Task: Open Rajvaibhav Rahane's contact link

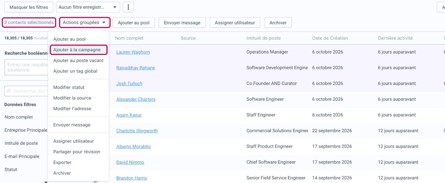Action: [136, 68]
